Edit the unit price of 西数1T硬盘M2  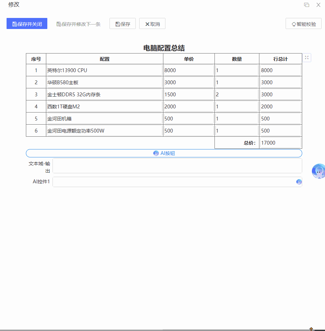(189, 106)
